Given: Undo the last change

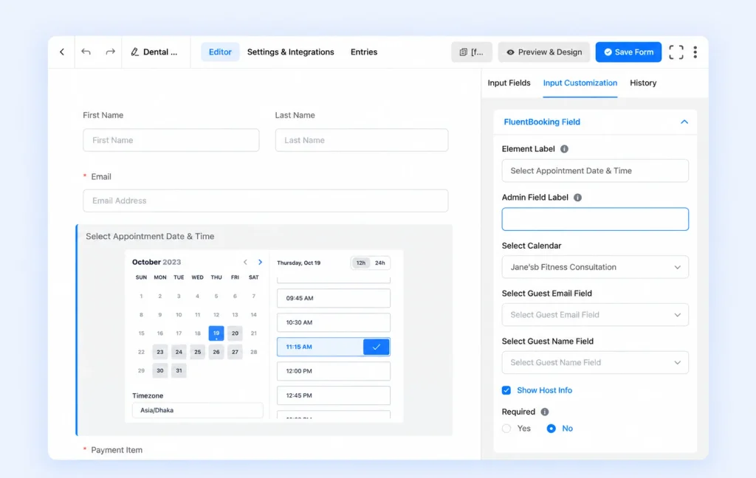Looking at the screenshot, I should (x=86, y=52).
